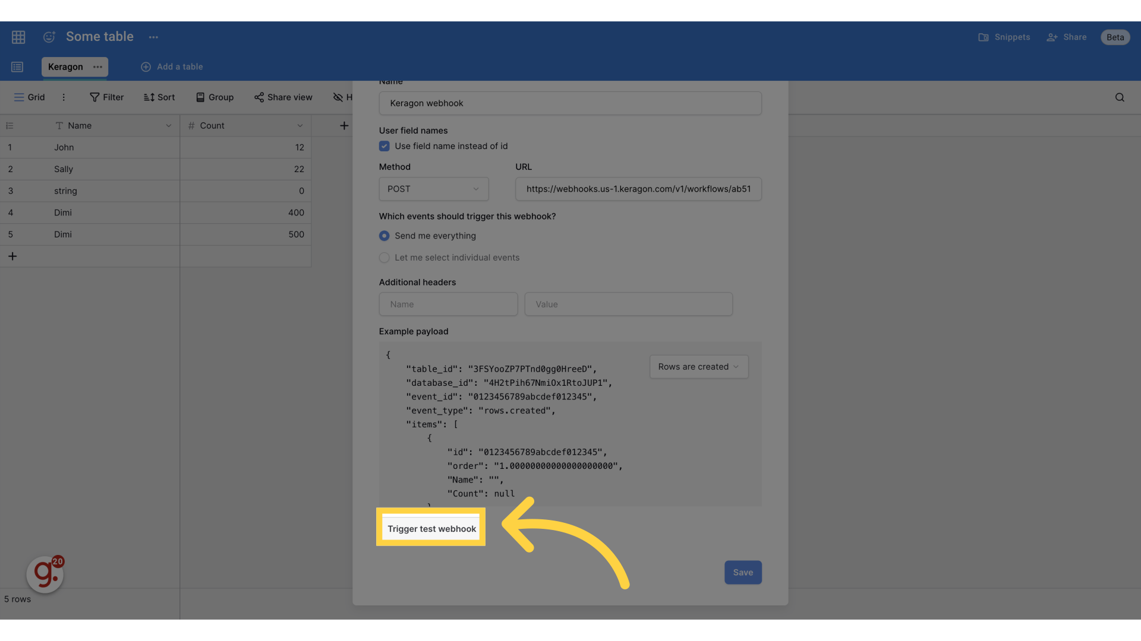Click the header Value input
Viewport: 1141px width, 641px height.
coord(628,304)
